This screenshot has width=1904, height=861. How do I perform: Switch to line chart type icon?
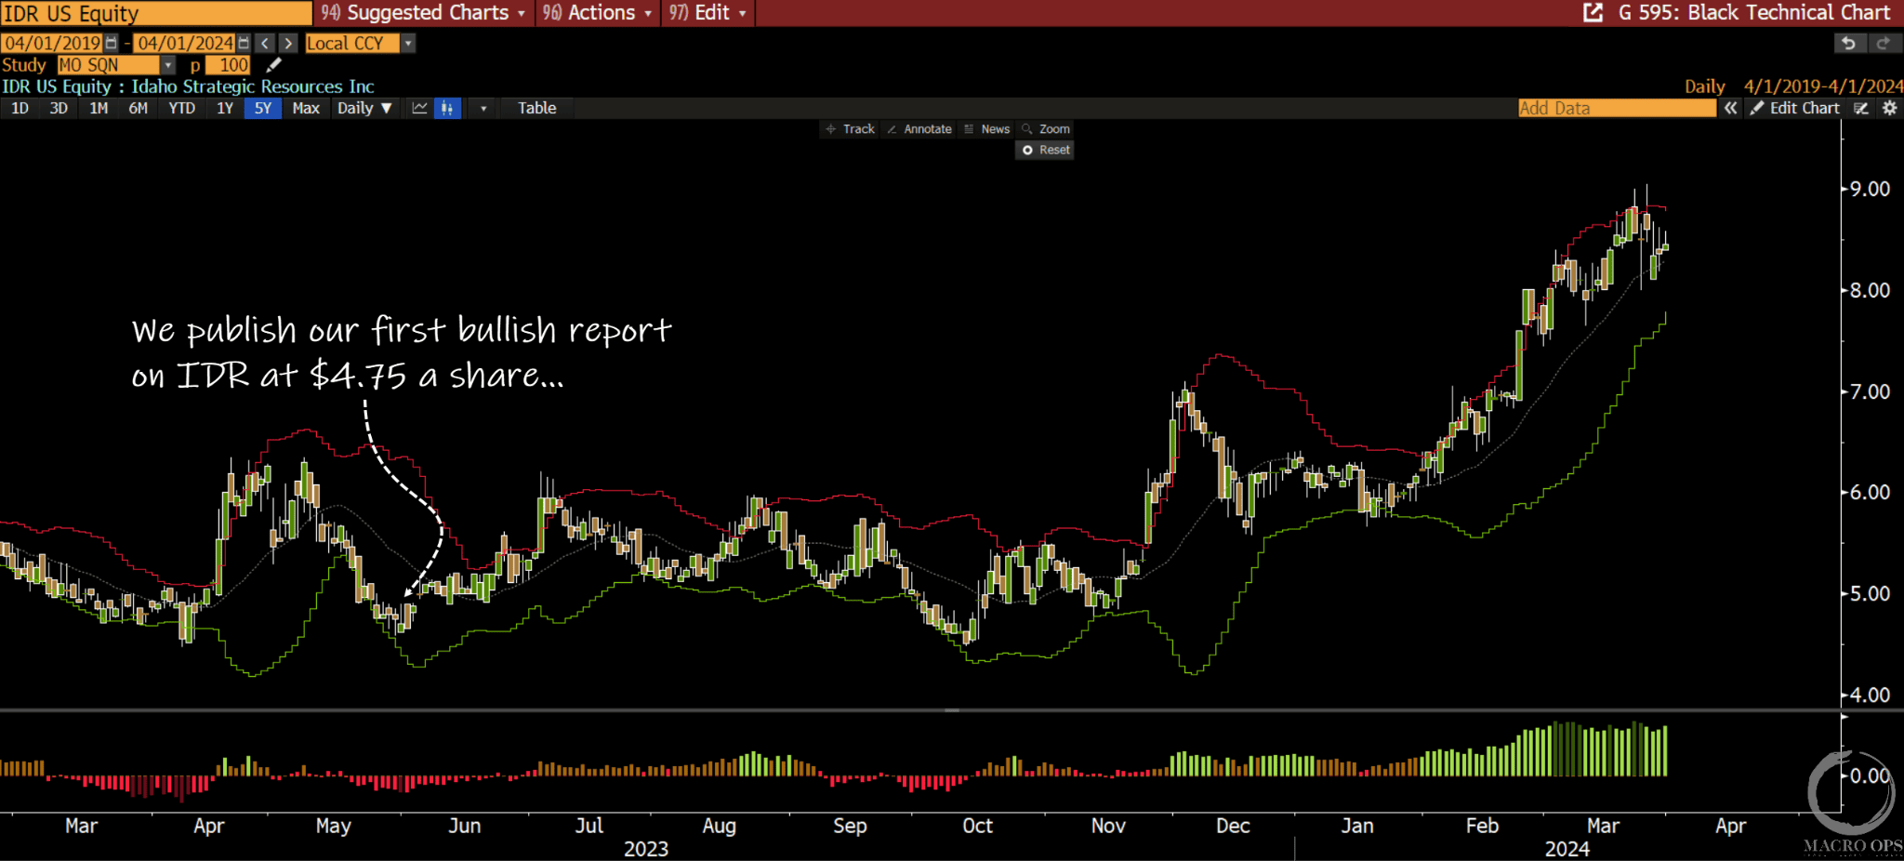(x=420, y=108)
